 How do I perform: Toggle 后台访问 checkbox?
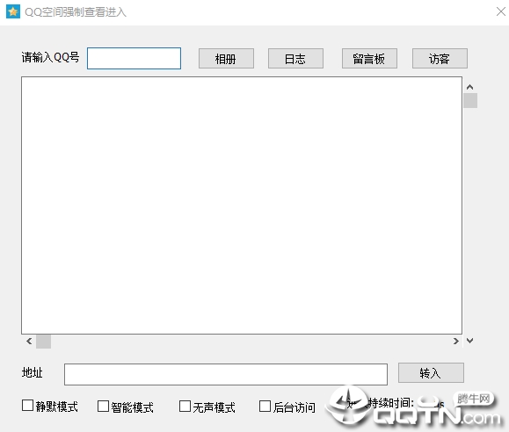[265, 406]
